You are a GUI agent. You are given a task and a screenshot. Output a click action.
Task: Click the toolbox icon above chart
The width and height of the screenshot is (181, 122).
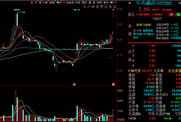[97, 7]
